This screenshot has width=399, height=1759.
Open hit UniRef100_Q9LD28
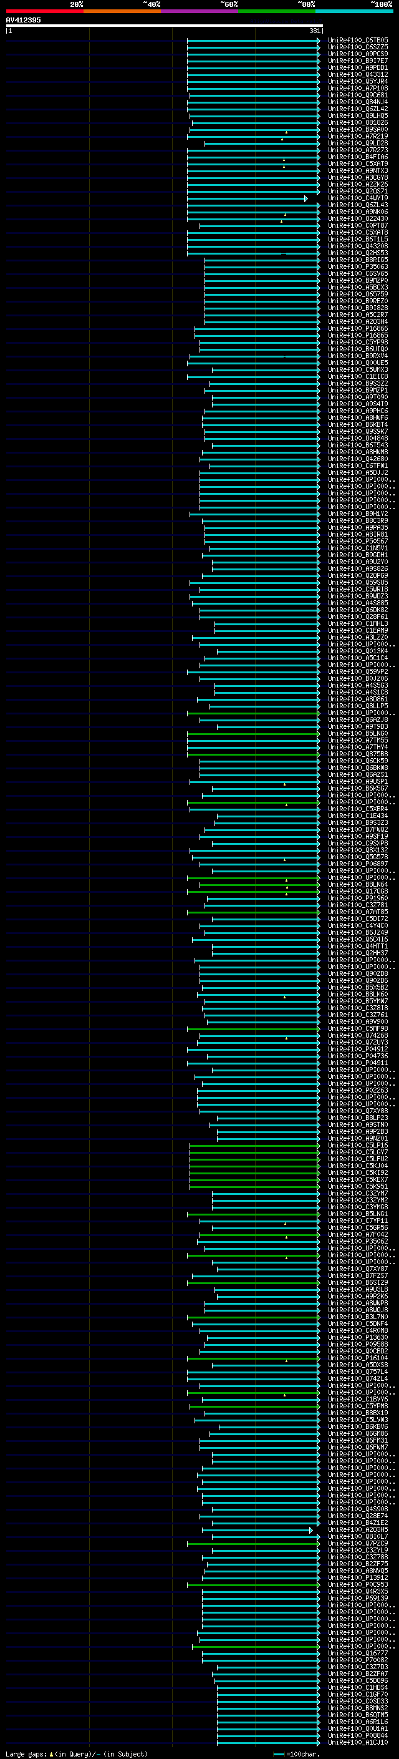pyautogui.click(x=357, y=144)
